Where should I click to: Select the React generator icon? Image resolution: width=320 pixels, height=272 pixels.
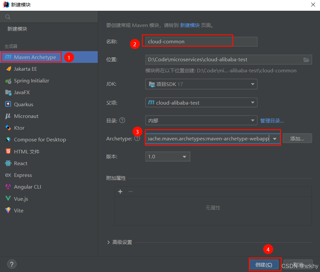pyautogui.click(x=8, y=163)
